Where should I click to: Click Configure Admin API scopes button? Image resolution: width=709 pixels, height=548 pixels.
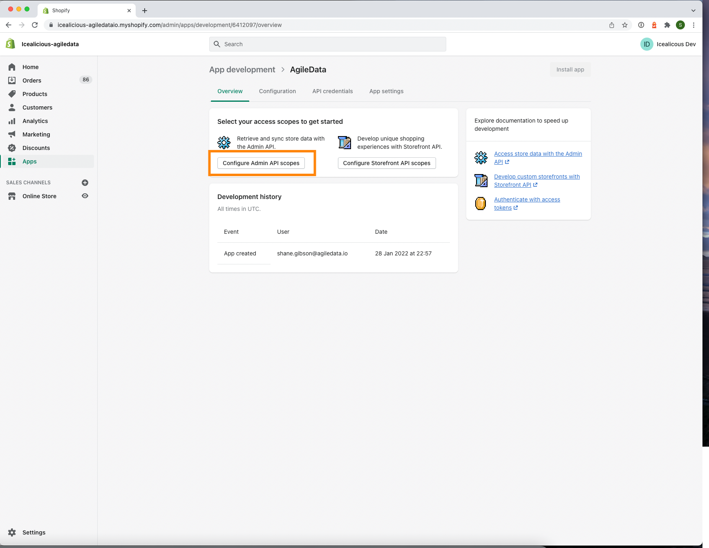(261, 163)
